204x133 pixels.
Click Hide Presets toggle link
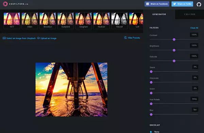pyautogui.click(x=132, y=38)
